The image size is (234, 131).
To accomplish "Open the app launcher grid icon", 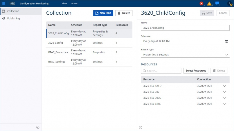I will (x=4, y=4).
